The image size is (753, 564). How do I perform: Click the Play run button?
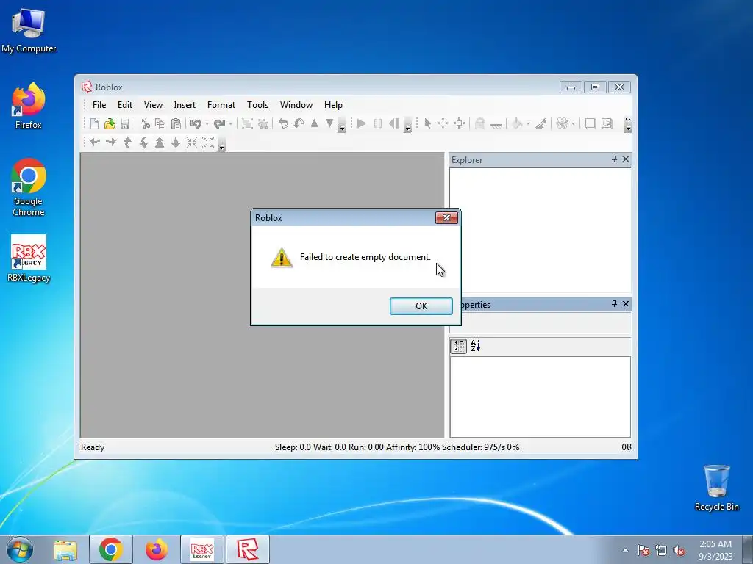(361, 123)
